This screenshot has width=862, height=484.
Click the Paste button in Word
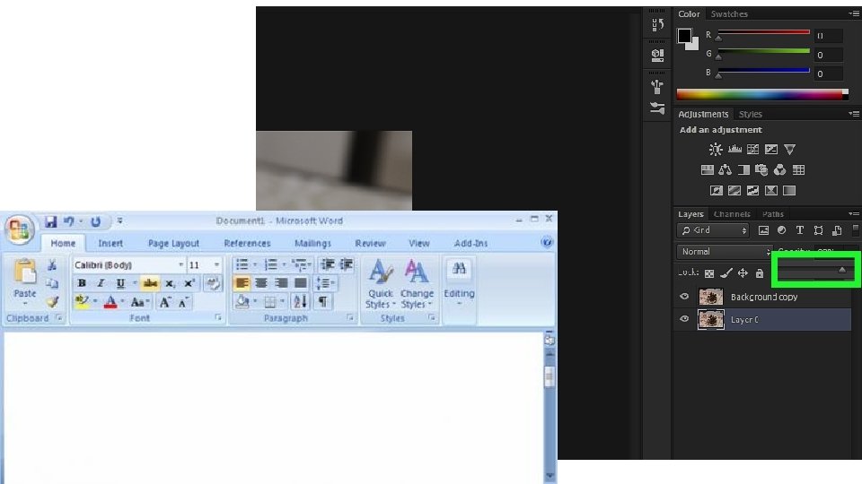pos(25,281)
